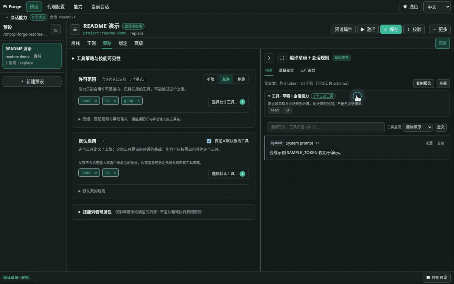The image size is (454, 284).
Task: Click 新建预设 in the sidebar
Action: (x=32, y=81)
